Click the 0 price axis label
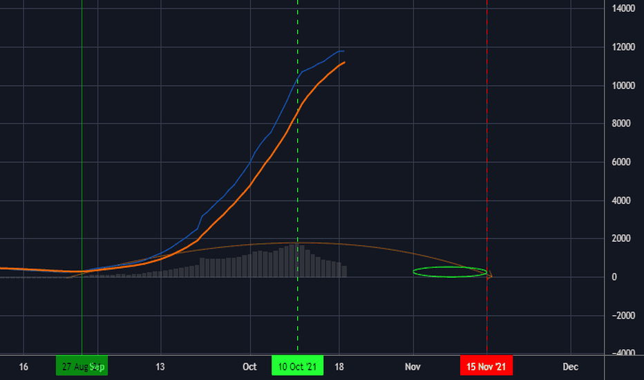This screenshot has width=644, height=380. point(614,277)
